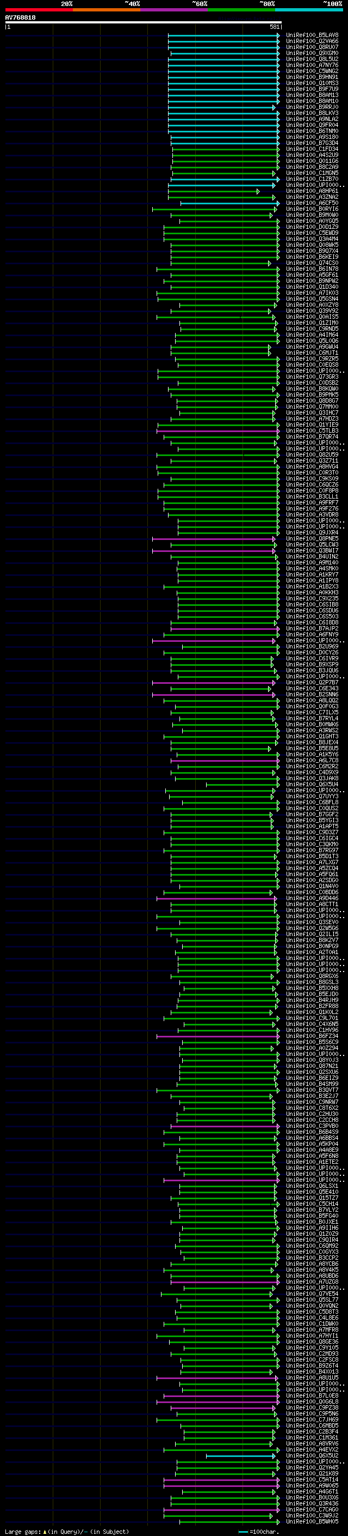Click the red ~20% identity legend segment
Viewport: 348px width, 1536px height.
point(39,10)
